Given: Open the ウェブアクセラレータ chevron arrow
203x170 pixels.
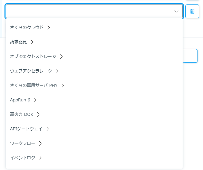Looking at the screenshot, I should (x=57, y=71).
